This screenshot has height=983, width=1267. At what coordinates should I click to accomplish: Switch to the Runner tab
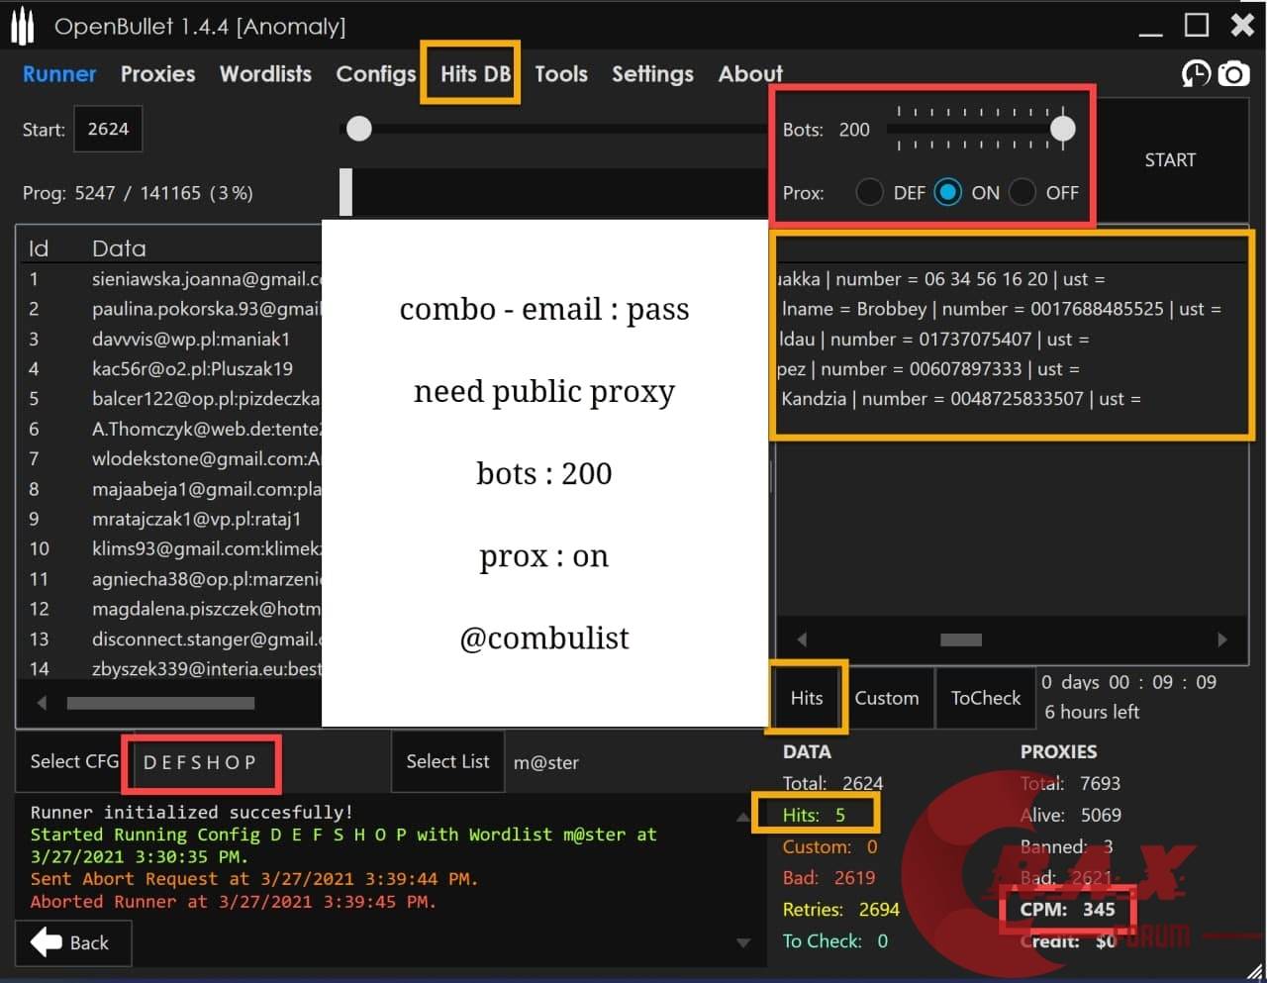[x=59, y=74]
